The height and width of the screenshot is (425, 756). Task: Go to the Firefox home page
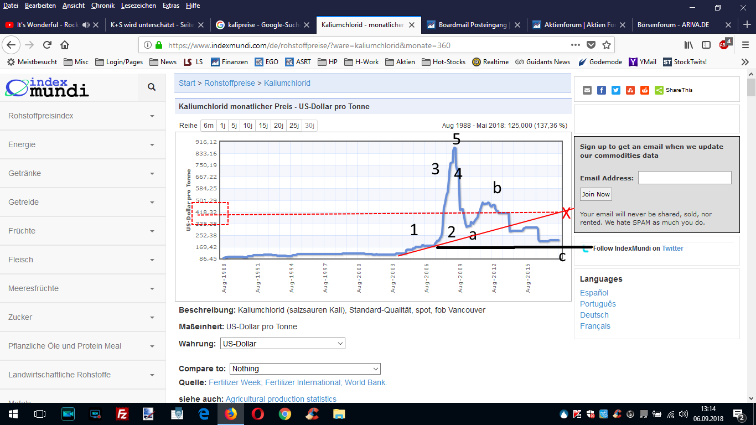[x=65, y=45]
